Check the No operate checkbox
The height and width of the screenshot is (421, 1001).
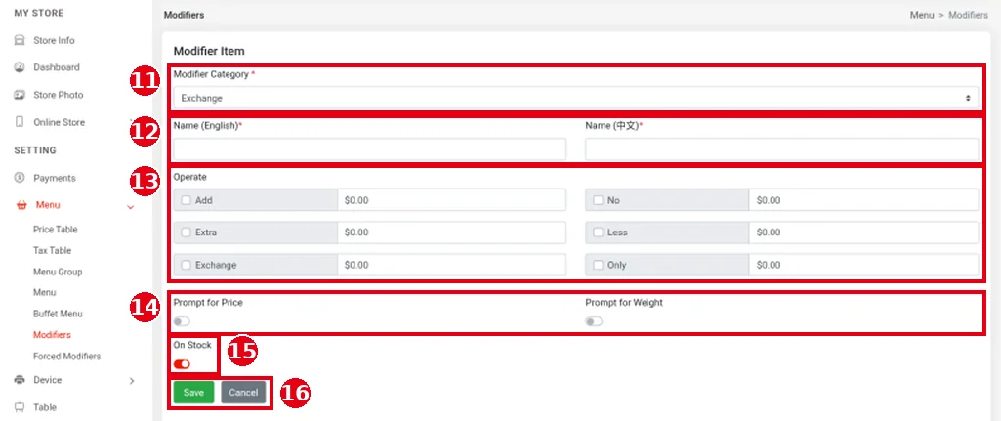click(599, 200)
